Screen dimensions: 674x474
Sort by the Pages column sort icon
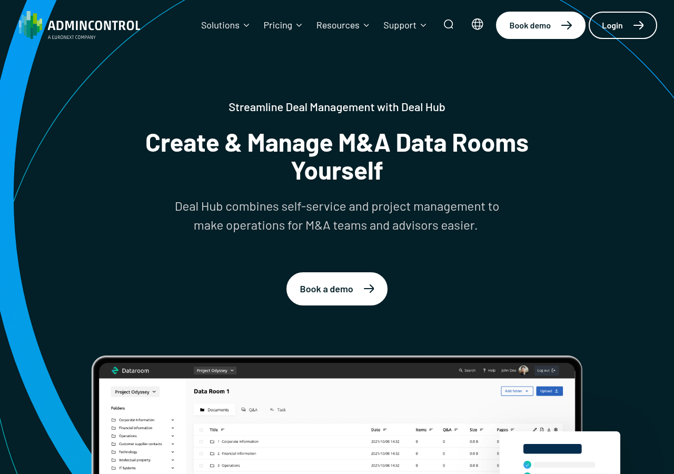[x=512, y=430]
